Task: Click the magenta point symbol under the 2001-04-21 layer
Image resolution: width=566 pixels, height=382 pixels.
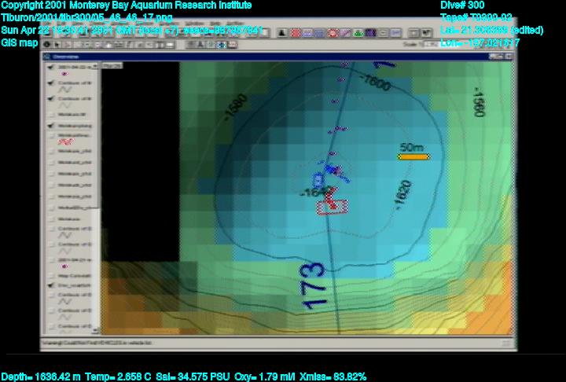Action: [64, 266]
